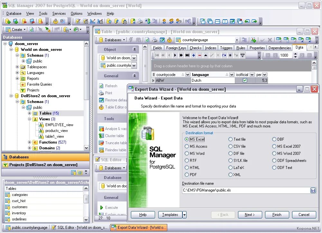Screen dimensions: 322x233
Task: Click the Templates button
Action: tap(170, 215)
